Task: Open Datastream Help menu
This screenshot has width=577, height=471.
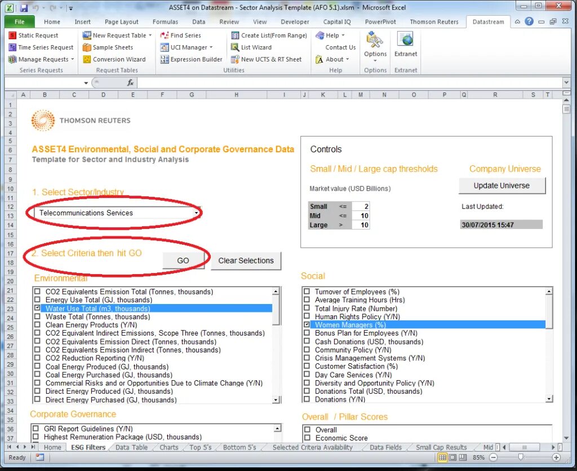Action: coord(330,36)
